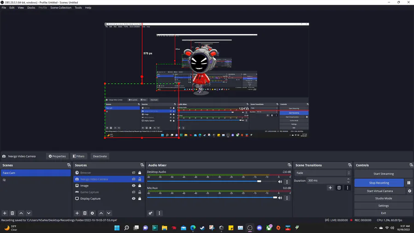Undock the Audio Mixer panel

click(289, 165)
